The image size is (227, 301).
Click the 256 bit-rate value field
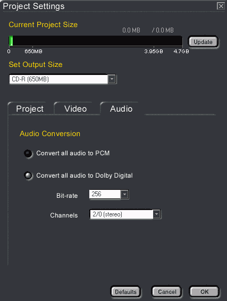pos(105,194)
